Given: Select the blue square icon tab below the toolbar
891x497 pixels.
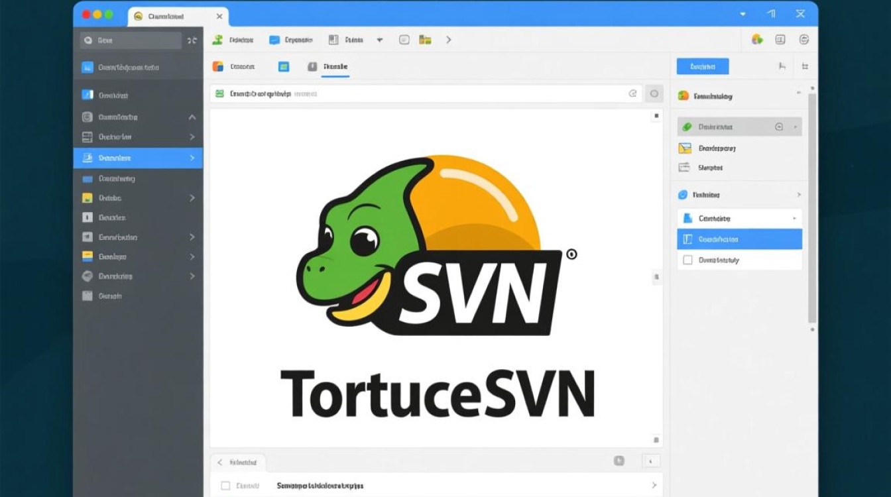Looking at the screenshot, I should click(x=284, y=66).
